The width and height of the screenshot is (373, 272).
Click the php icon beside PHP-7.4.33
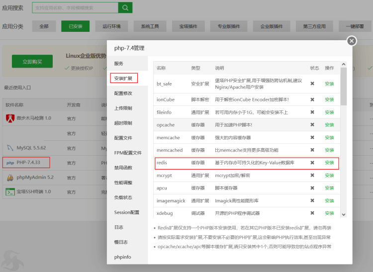10,163
